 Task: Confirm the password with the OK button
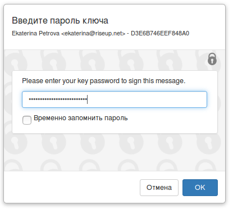[x=200, y=188]
